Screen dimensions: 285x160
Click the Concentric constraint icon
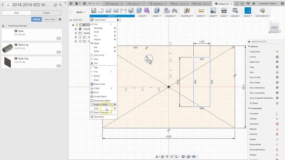point(277,124)
